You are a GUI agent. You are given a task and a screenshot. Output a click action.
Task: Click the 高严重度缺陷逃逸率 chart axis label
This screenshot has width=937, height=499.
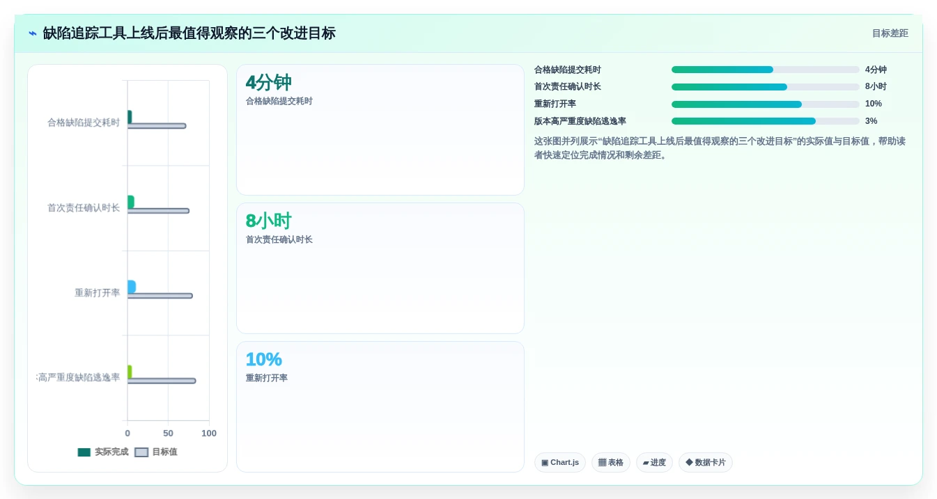[x=79, y=378]
